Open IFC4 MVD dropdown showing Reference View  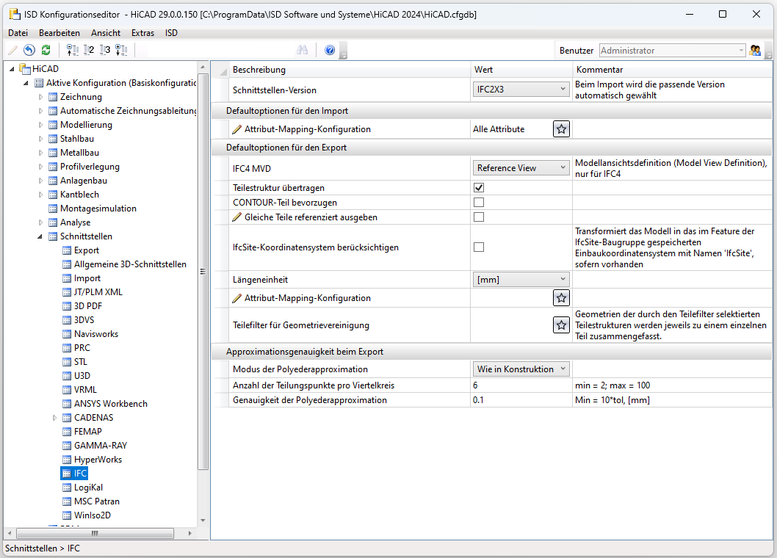tap(521, 168)
